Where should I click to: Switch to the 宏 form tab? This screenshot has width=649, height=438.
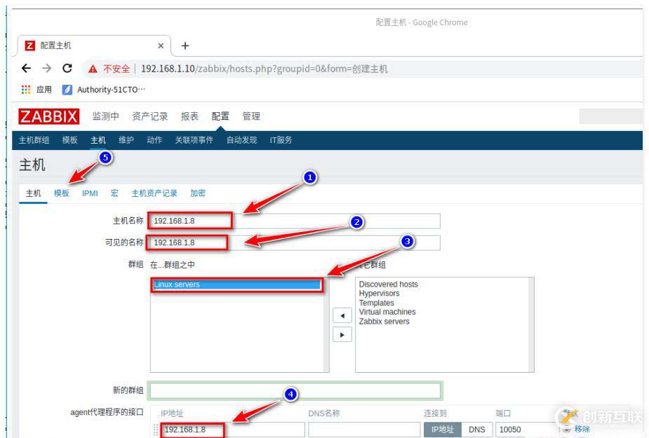pos(114,193)
